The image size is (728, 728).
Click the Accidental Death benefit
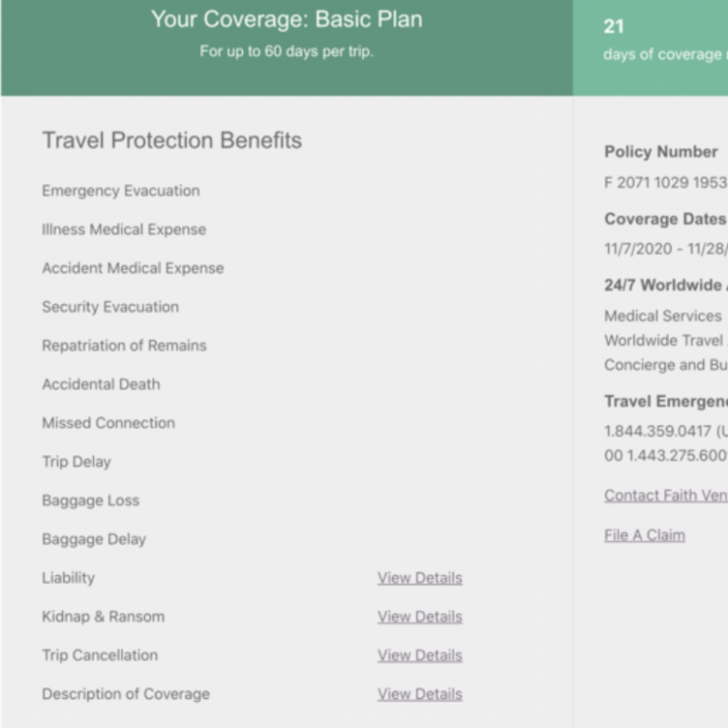(x=101, y=384)
